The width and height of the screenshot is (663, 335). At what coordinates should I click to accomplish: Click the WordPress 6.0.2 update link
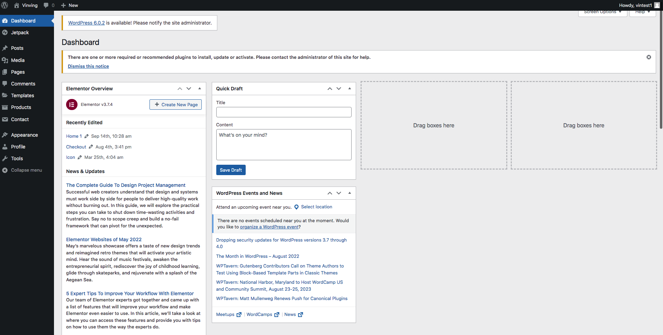point(86,23)
